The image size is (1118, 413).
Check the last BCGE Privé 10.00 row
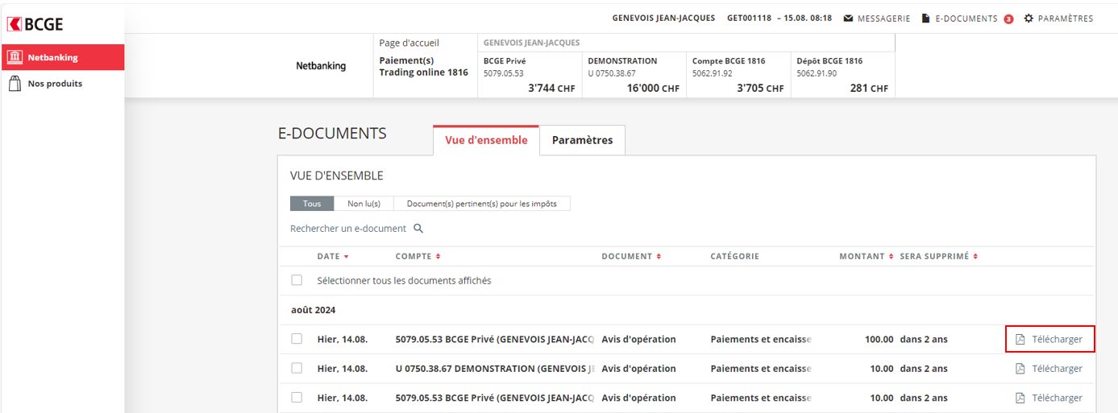tap(297, 398)
